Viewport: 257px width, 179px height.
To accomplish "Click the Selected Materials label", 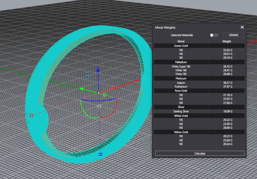I will pos(182,35).
